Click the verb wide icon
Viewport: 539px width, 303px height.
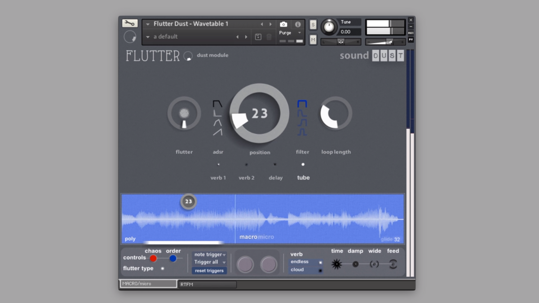(x=374, y=264)
